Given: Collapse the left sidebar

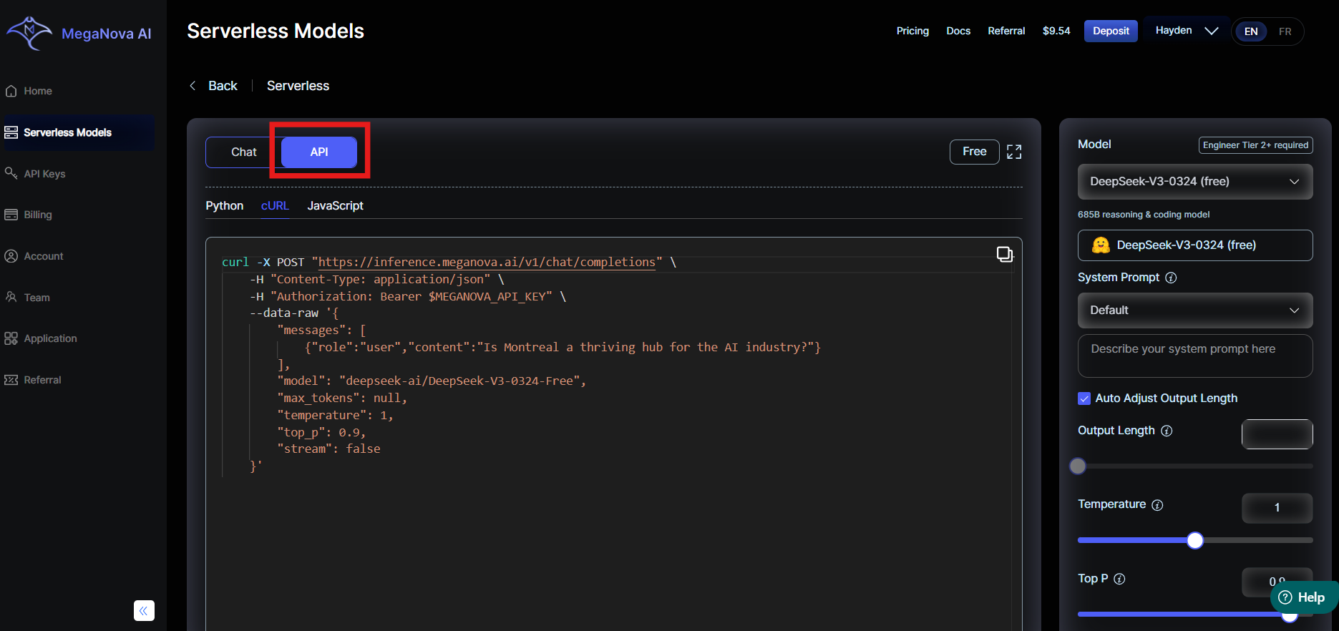Looking at the screenshot, I should click(x=144, y=610).
